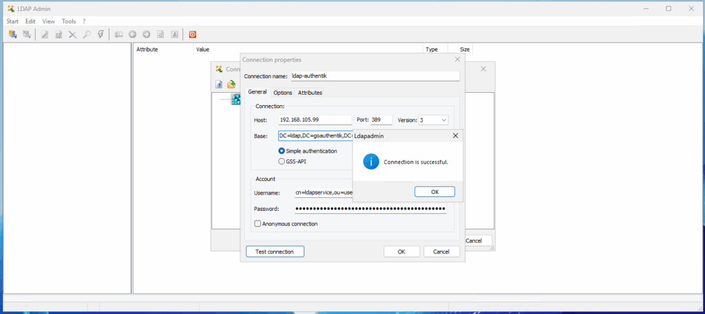Click the Disconnect toolbar icon
The image size is (705, 314).
26,34
